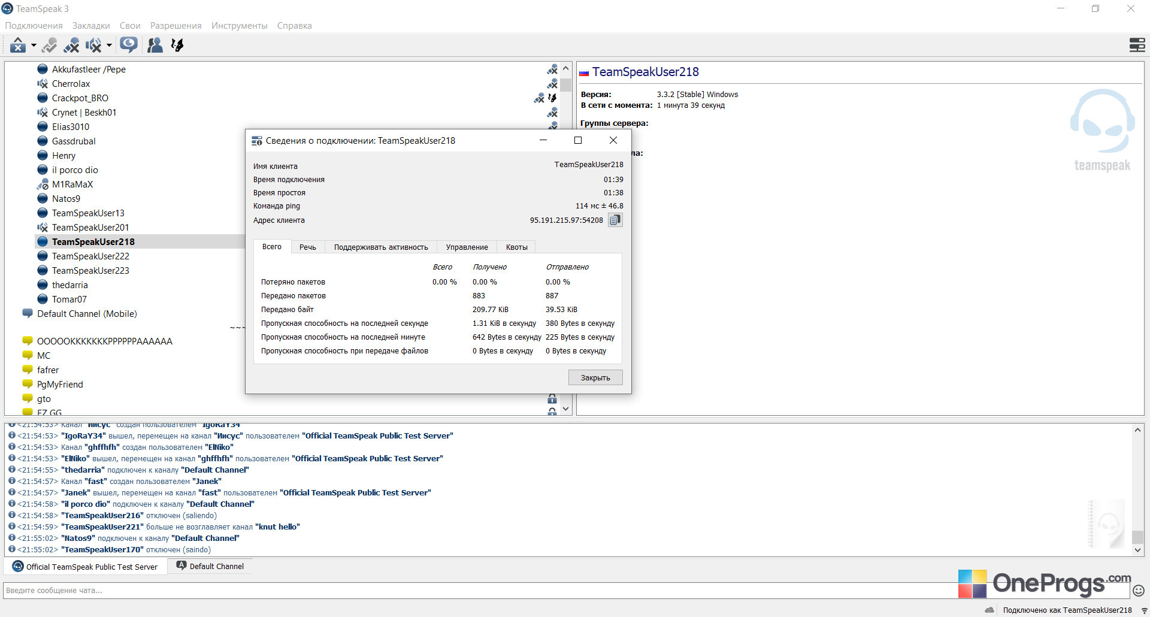This screenshot has height=617, width=1150.
Task: Select user Henry in the list
Action: tap(63, 156)
